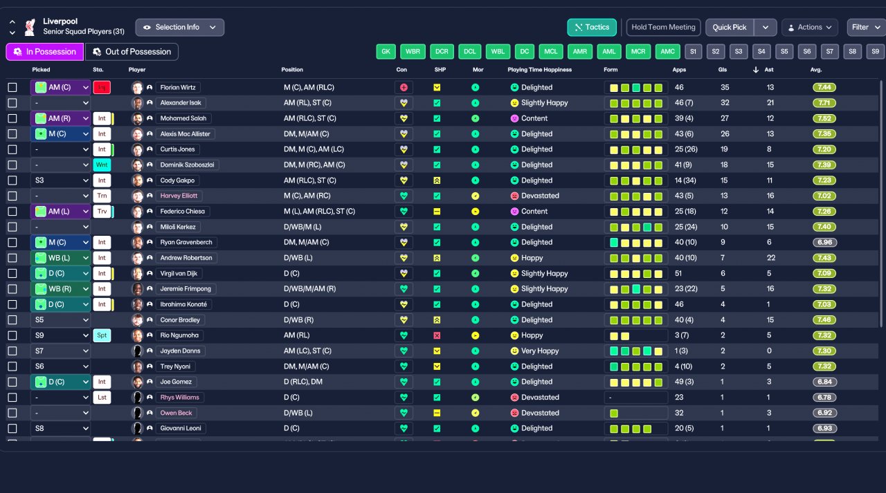Click Ryan Gravenberch's 6.96 average rating

tap(824, 243)
